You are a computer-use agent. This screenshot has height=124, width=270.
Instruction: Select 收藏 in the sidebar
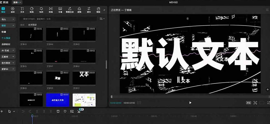pos(4,32)
